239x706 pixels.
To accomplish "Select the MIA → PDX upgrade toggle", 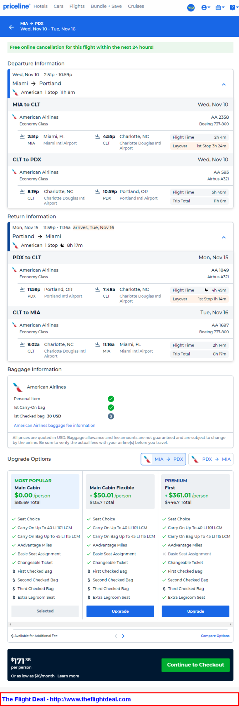I will click(x=163, y=459).
